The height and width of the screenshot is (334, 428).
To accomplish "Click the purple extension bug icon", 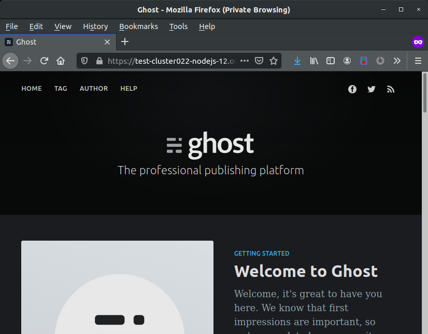I will [x=364, y=61].
